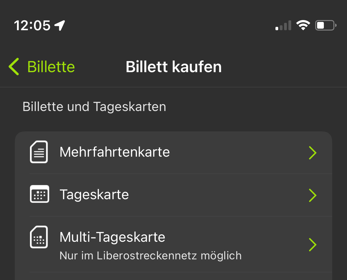Go back via the Billette link
347x280 pixels.
(x=51, y=66)
